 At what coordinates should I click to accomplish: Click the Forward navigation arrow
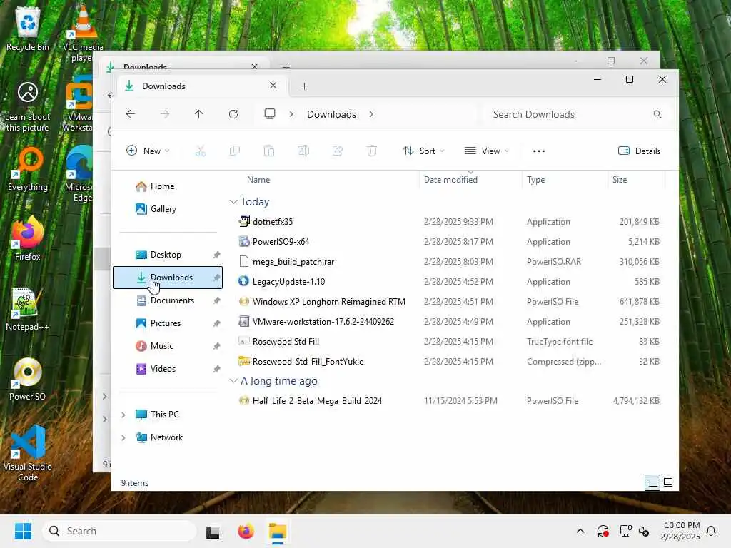165,114
